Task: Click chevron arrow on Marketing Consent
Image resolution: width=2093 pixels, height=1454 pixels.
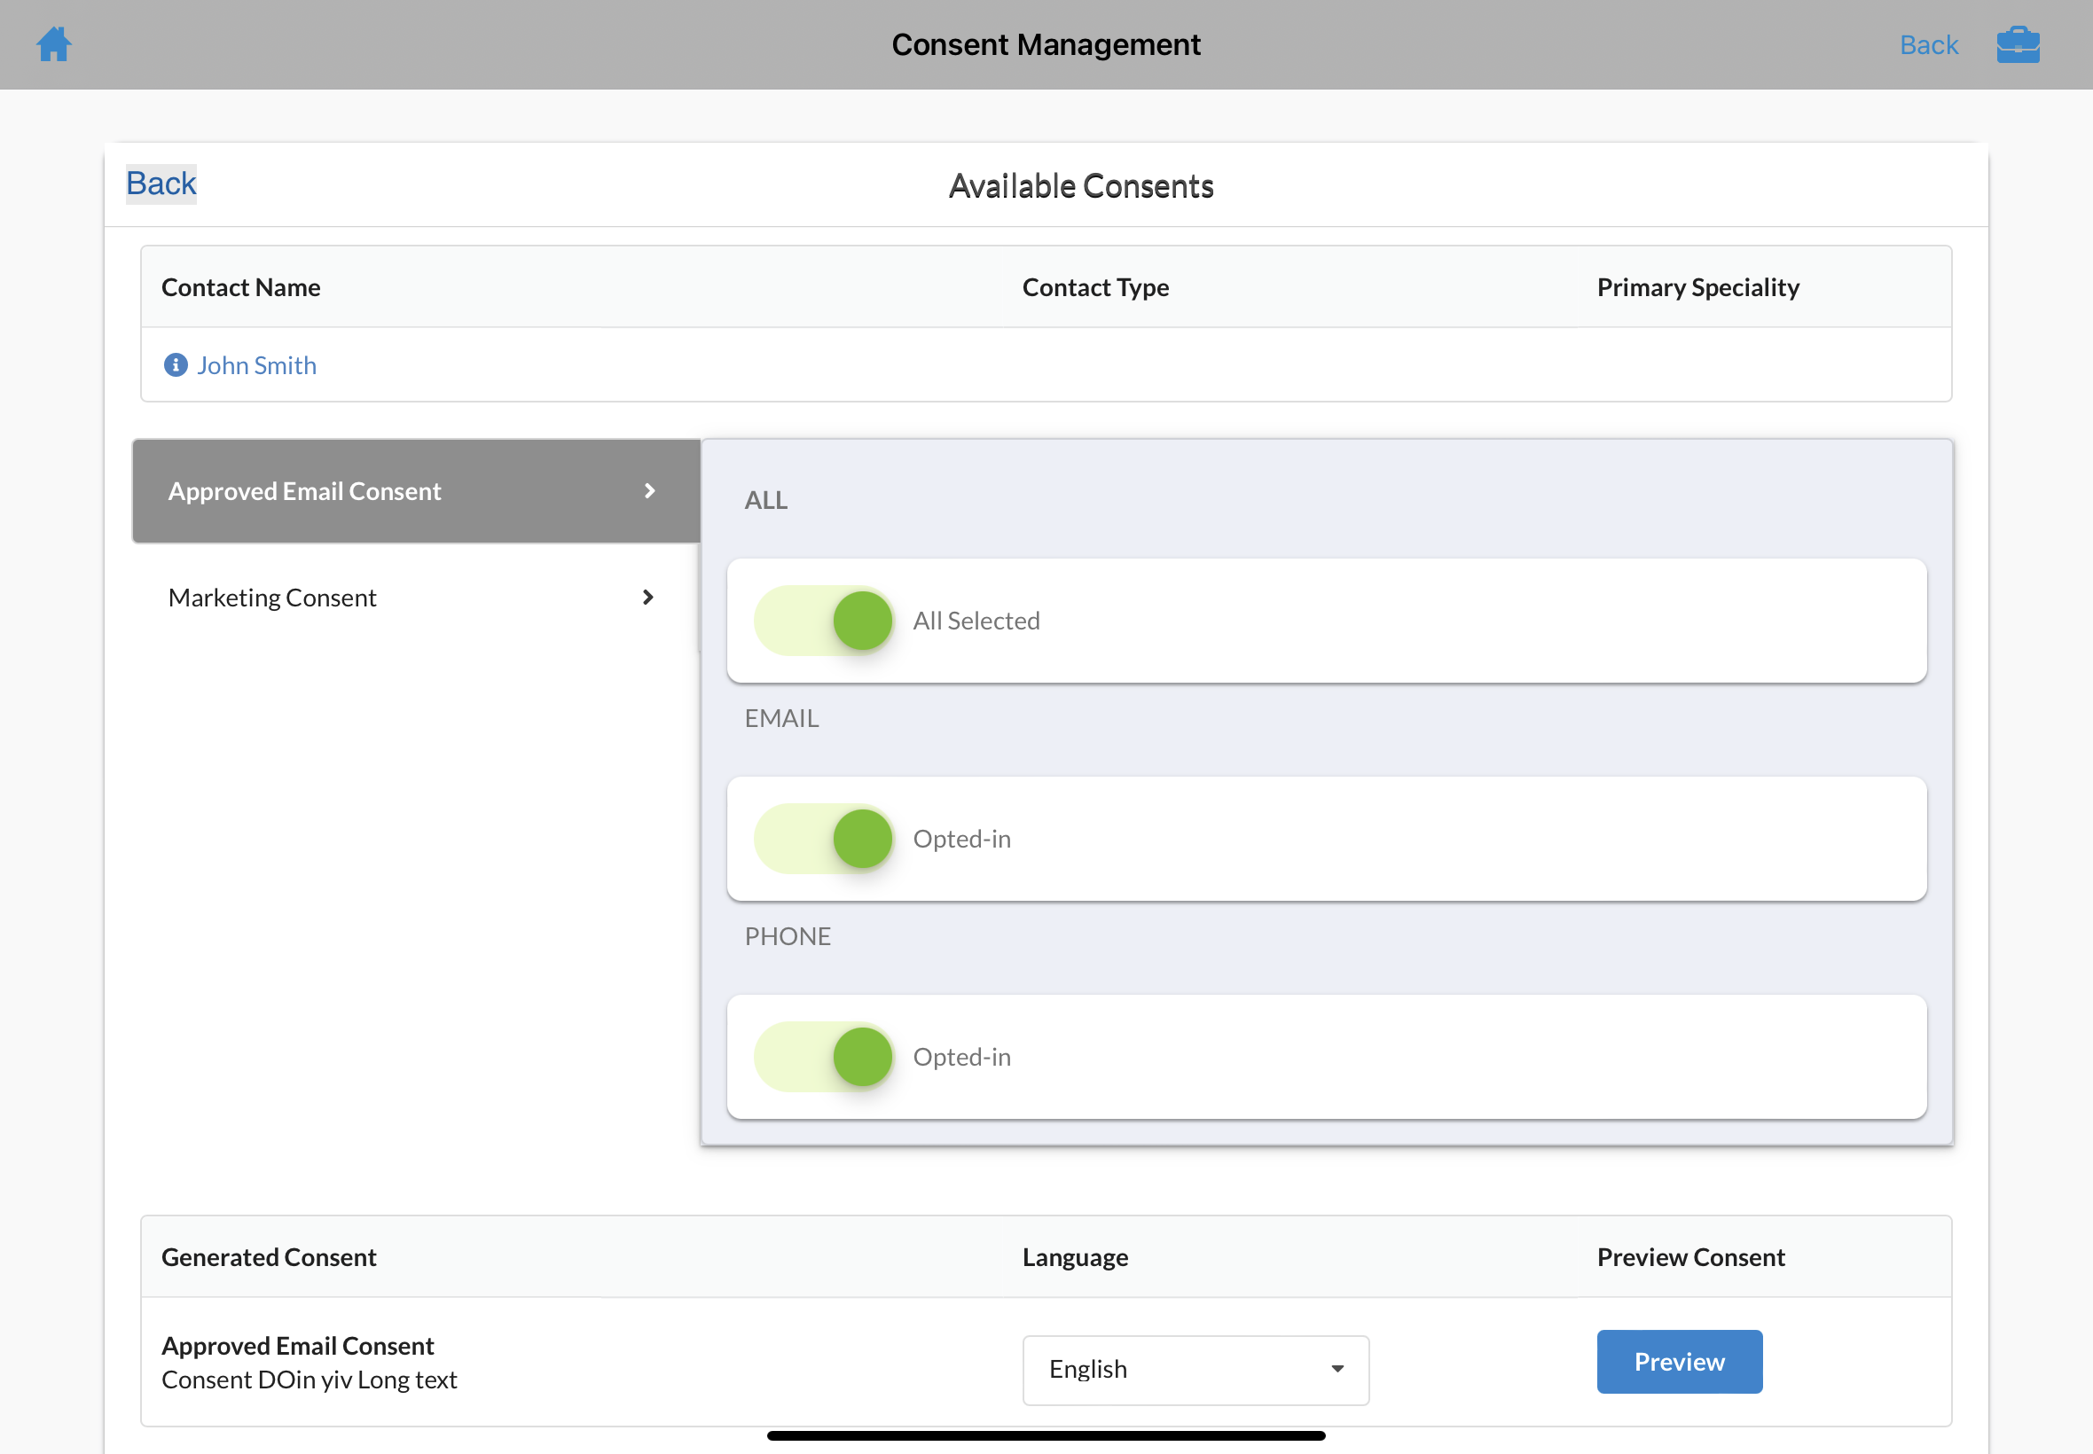Action: coord(648,598)
